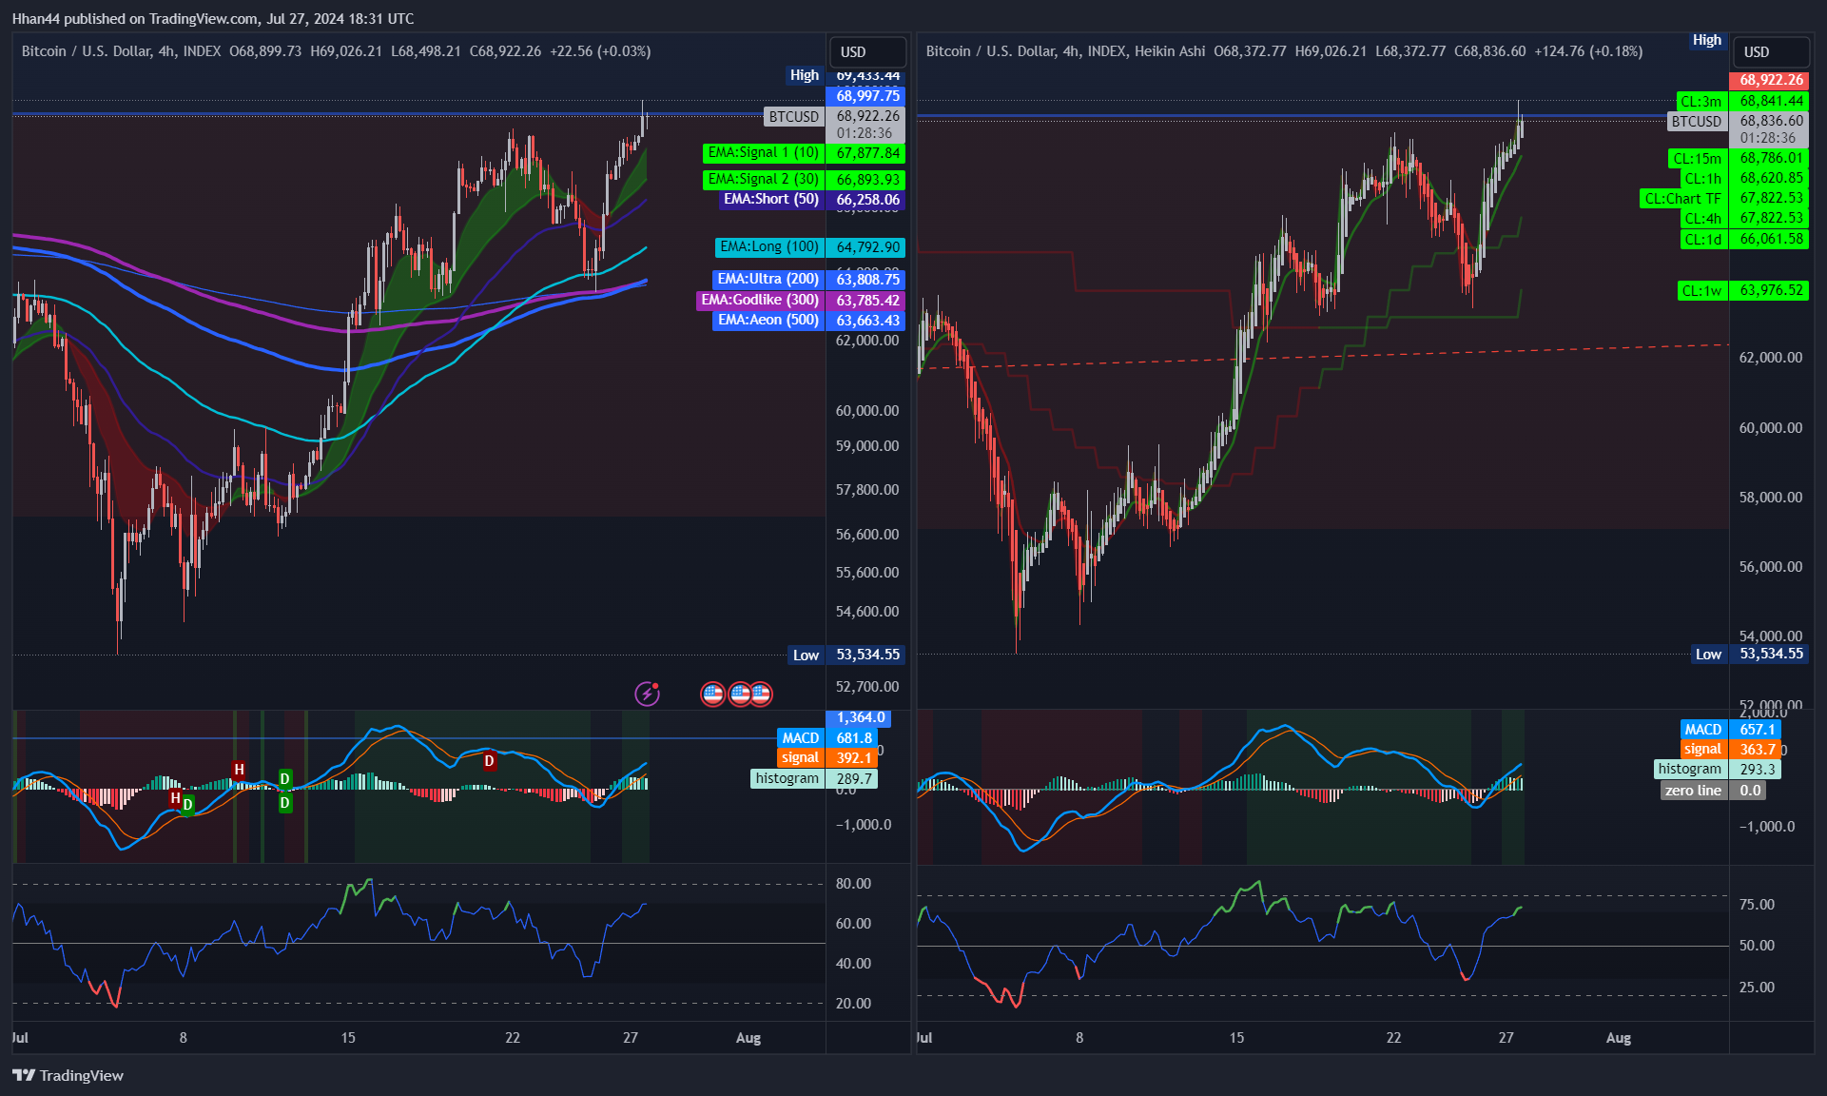Click the signal value label 363.7
This screenshot has width=1827, height=1096.
pos(1757,749)
